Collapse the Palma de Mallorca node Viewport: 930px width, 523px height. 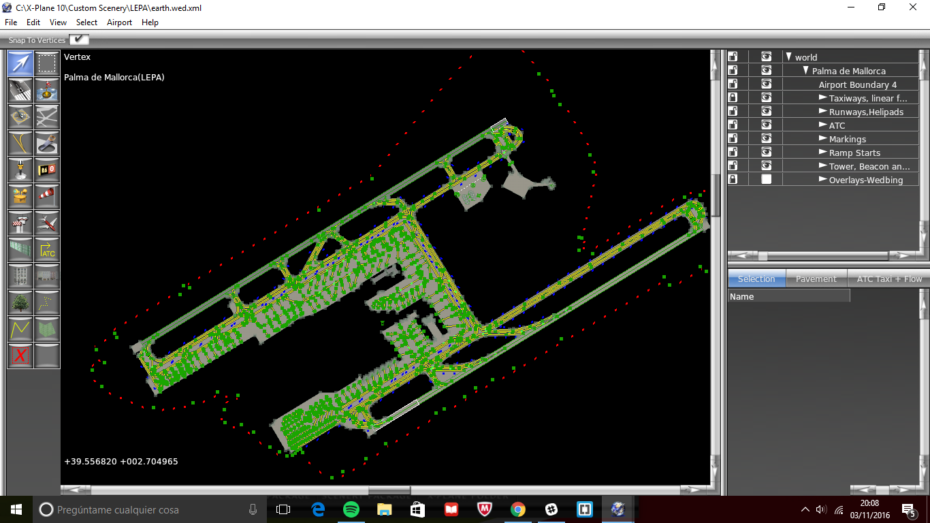(x=805, y=71)
